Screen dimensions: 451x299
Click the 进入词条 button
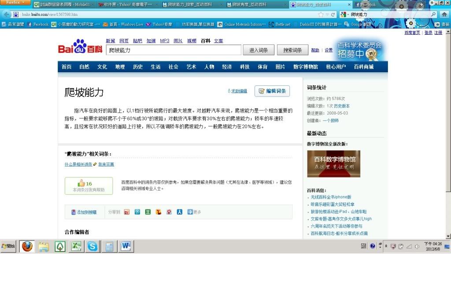coord(259,50)
